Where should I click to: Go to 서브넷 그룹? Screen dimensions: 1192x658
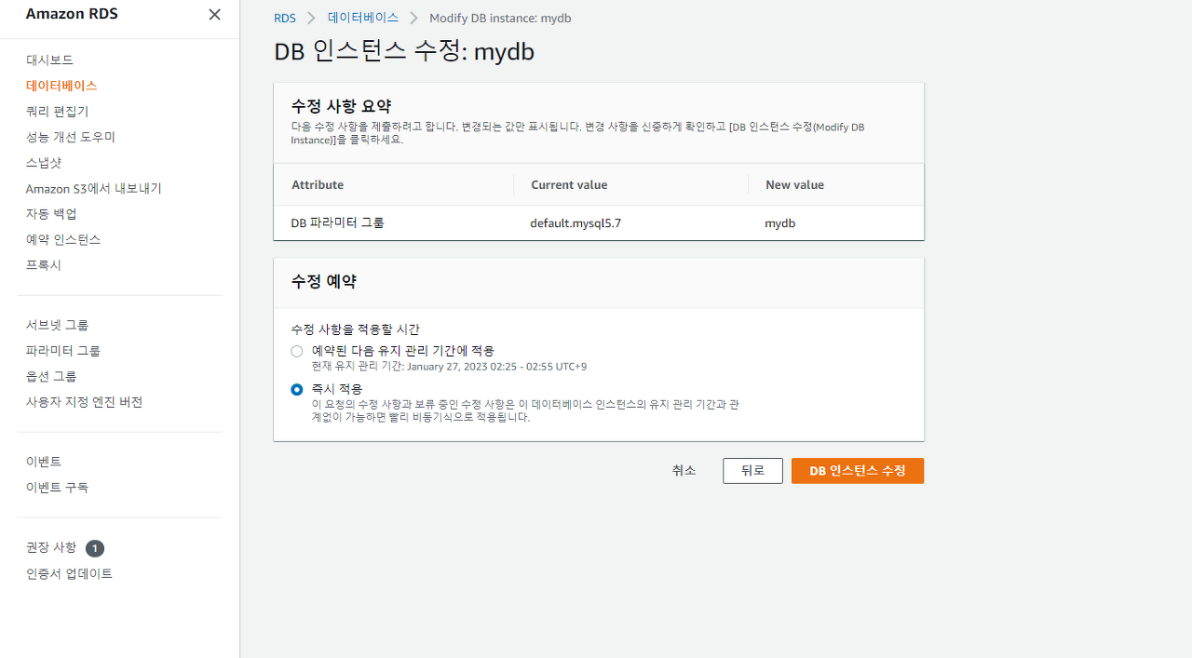point(58,325)
